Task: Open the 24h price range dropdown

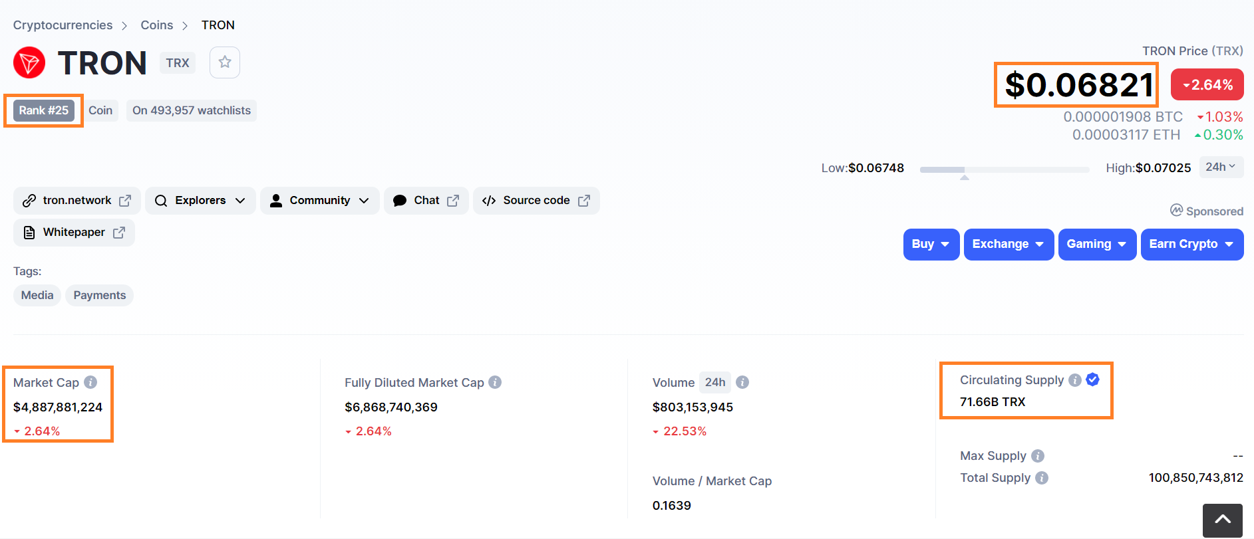Action: click(1221, 167)
